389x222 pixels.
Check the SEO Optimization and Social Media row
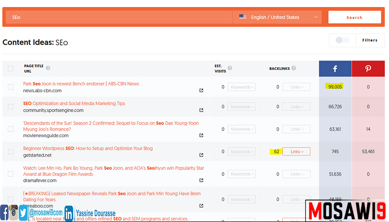coord(10,106)
